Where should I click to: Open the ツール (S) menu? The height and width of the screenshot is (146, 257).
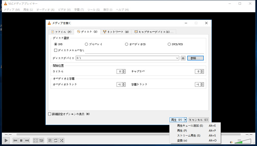click(93, 10)
